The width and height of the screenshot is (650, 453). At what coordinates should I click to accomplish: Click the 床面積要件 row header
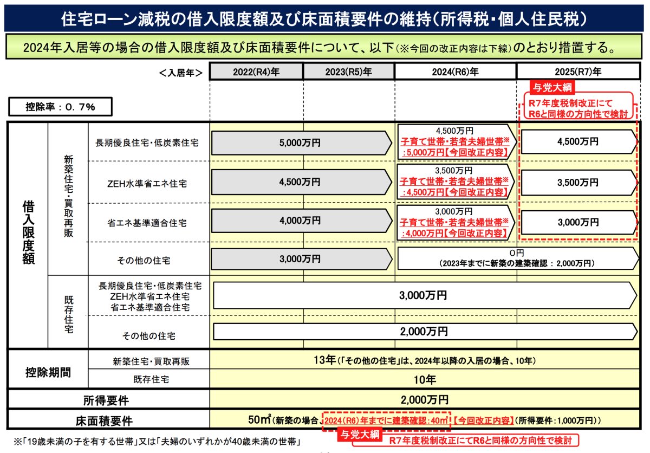point(106,420)
